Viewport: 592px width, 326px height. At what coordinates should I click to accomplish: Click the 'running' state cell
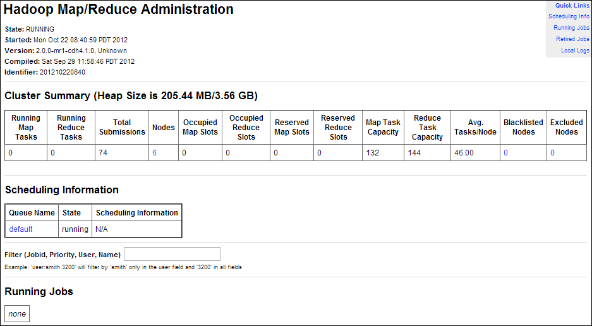point(75,229)
